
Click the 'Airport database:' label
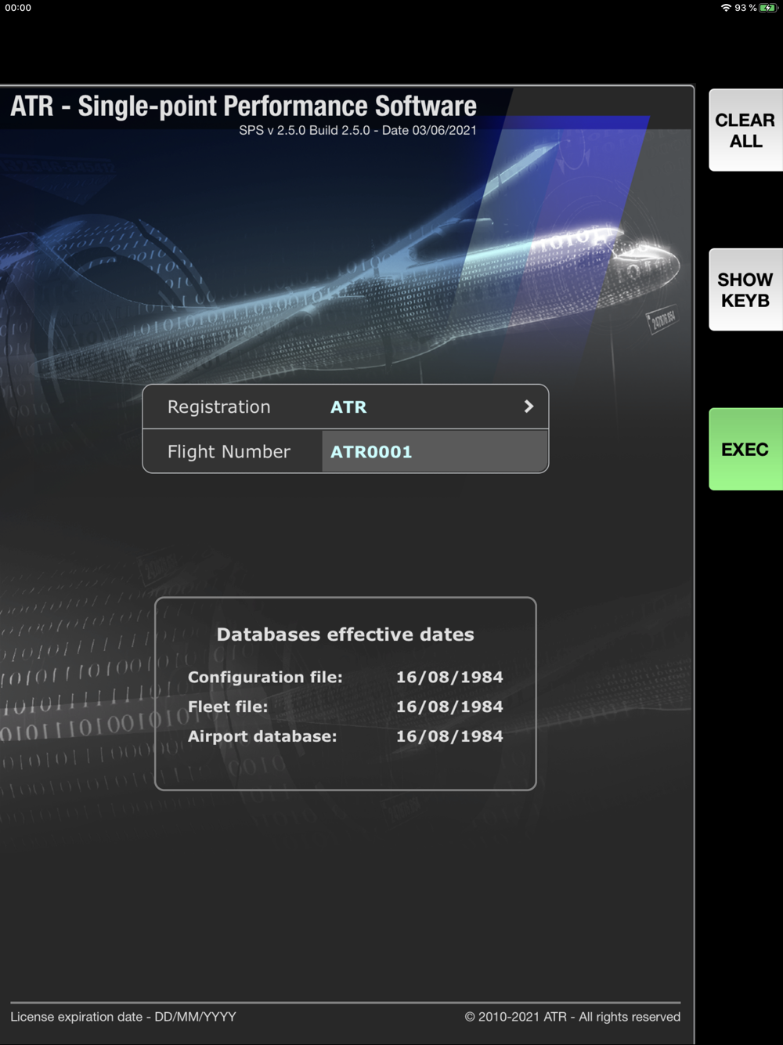coord(262,736)
